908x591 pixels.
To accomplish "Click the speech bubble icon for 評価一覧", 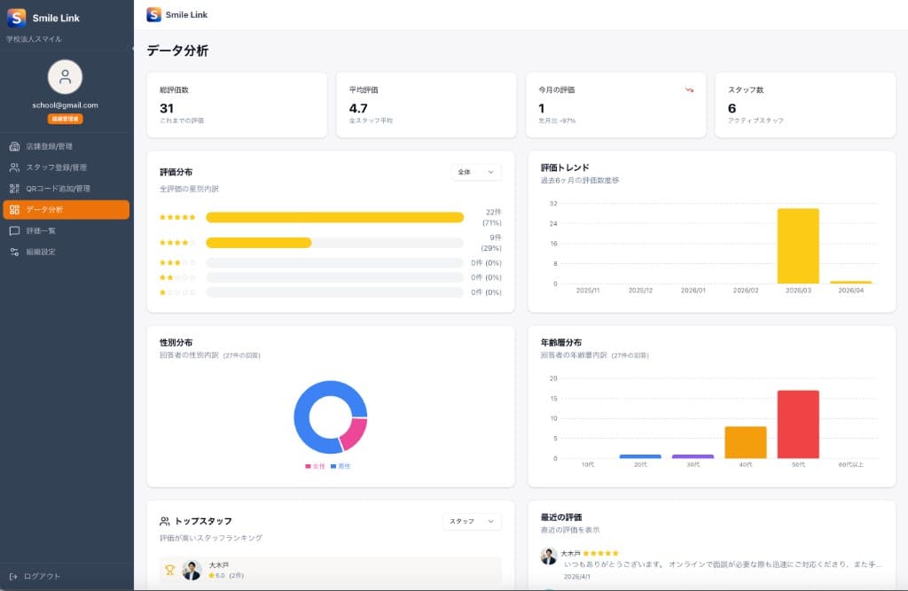I will [14, 230].
